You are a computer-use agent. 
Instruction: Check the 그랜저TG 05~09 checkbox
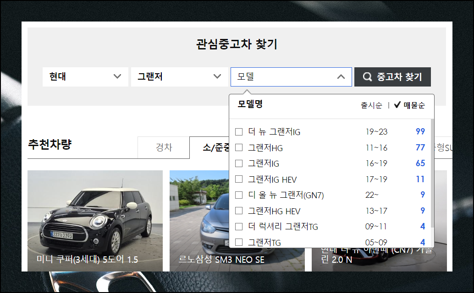[x=239, y=242]
